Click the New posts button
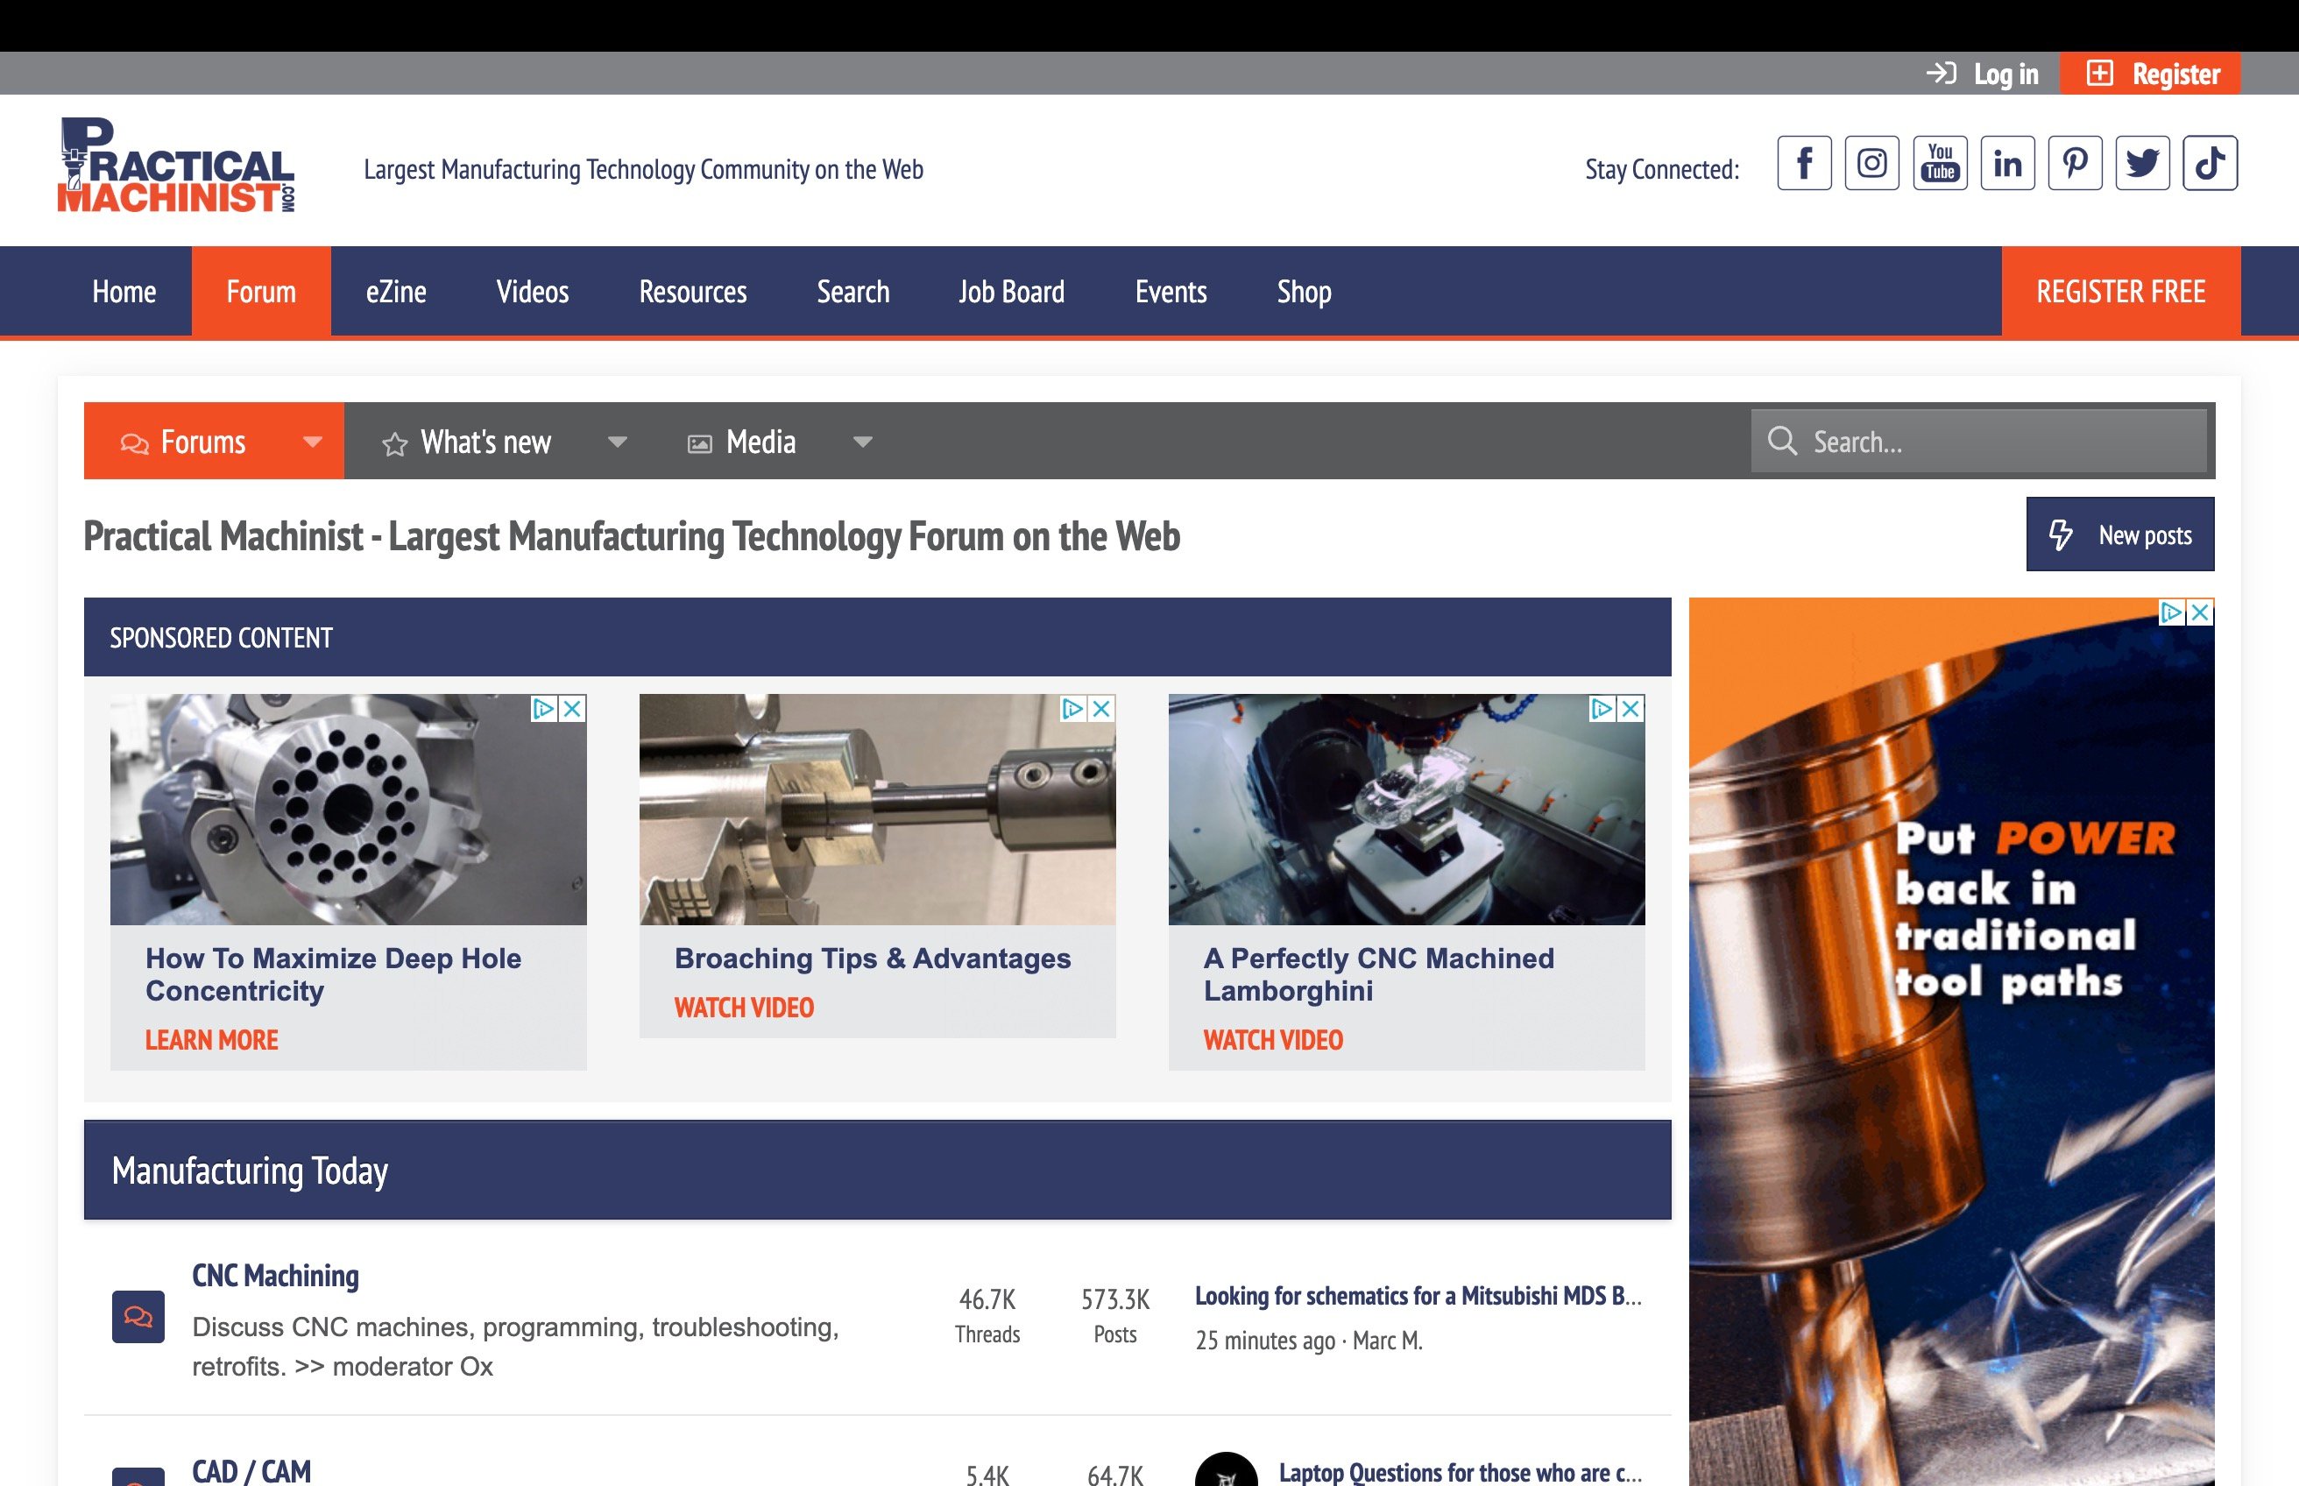Viewport: 2299px width, 1486px height. coord(2119,534)
